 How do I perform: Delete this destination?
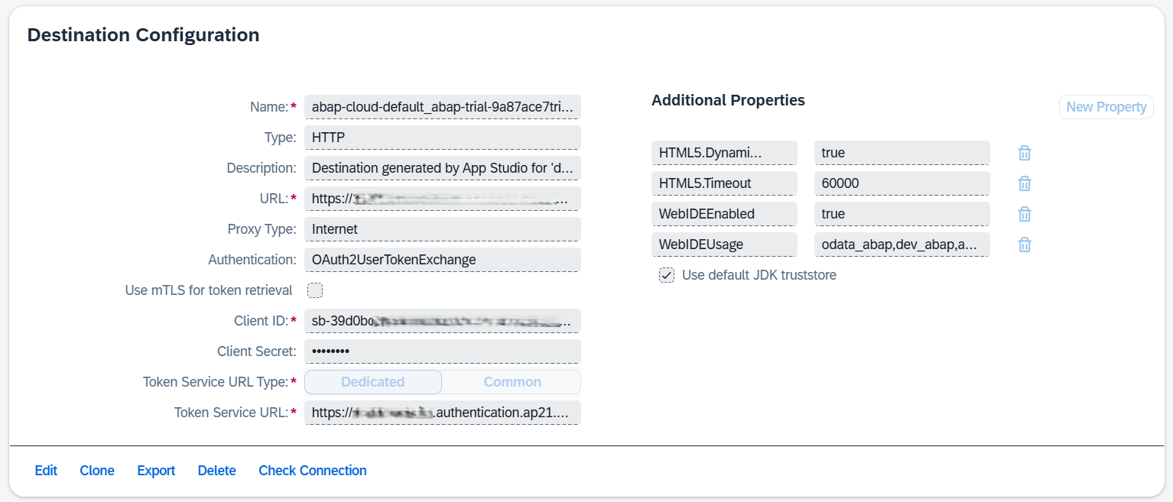216,470
